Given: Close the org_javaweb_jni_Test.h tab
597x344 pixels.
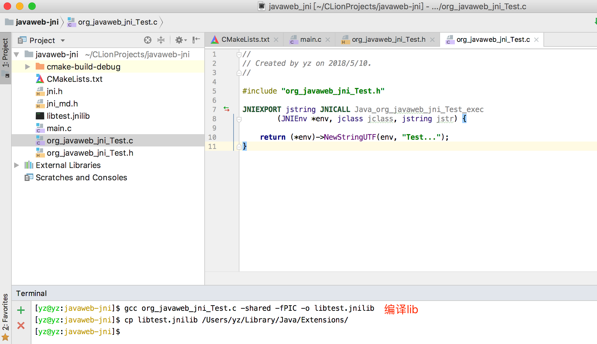Looking at the screenshot, I should pos(432,40).
